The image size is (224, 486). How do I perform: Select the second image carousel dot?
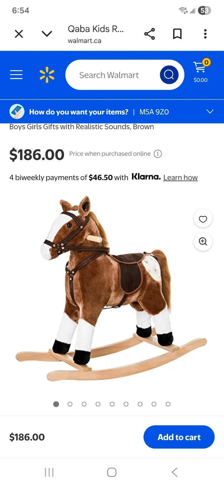pyautogui.click(x=70, y=404)
